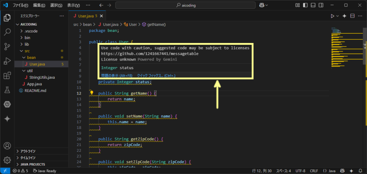Open the Testing flask icon
367x174 pixels.
(x=7, y=90)
